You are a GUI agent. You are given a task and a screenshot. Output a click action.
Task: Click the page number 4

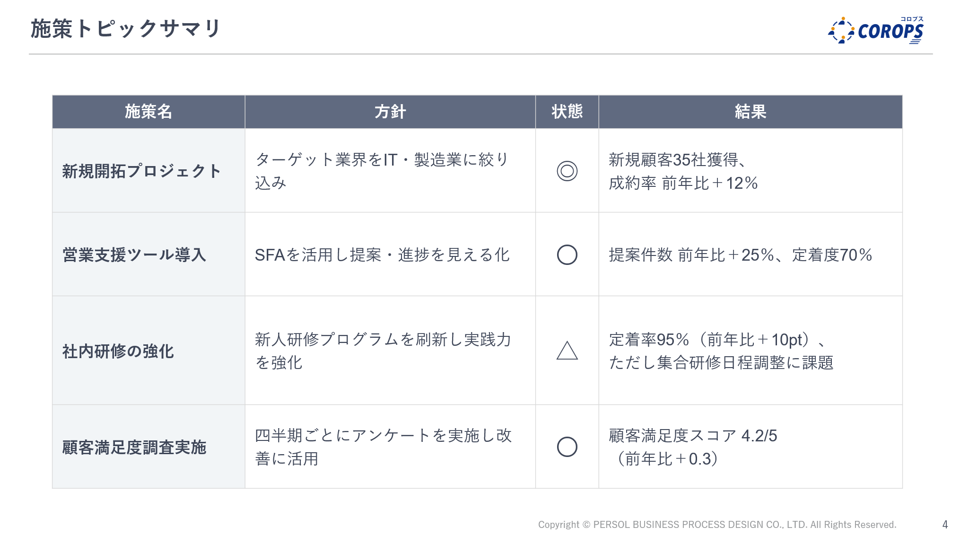(945, 524)
